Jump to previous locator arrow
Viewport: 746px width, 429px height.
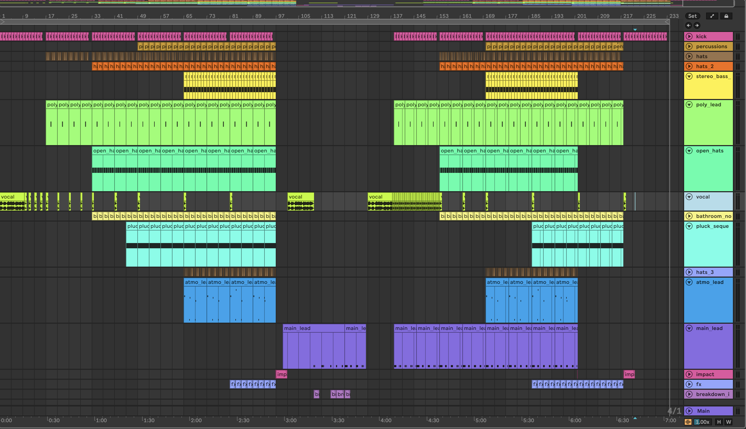688,25
